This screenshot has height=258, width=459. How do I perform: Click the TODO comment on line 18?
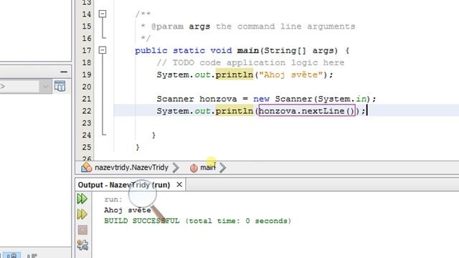(x=250, y=62)
